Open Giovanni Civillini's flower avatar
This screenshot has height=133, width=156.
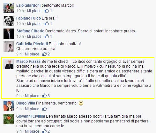coord(9,119)
